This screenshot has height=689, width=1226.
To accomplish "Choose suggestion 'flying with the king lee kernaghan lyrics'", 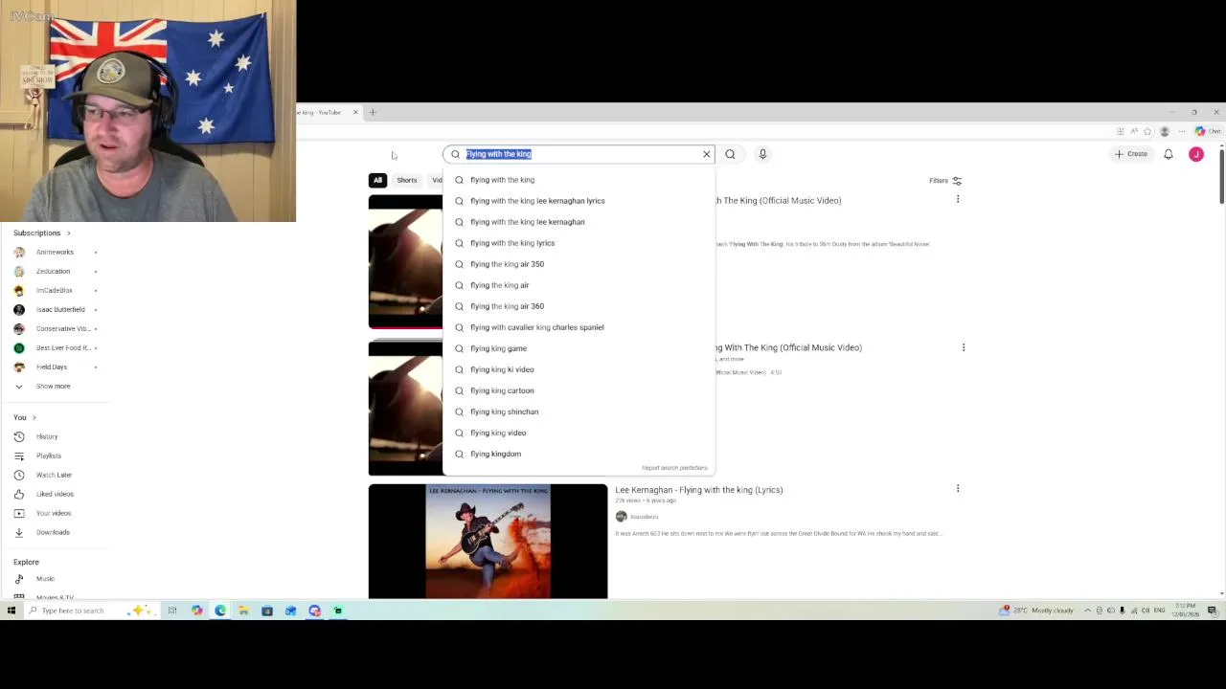I will click(579, 201).
